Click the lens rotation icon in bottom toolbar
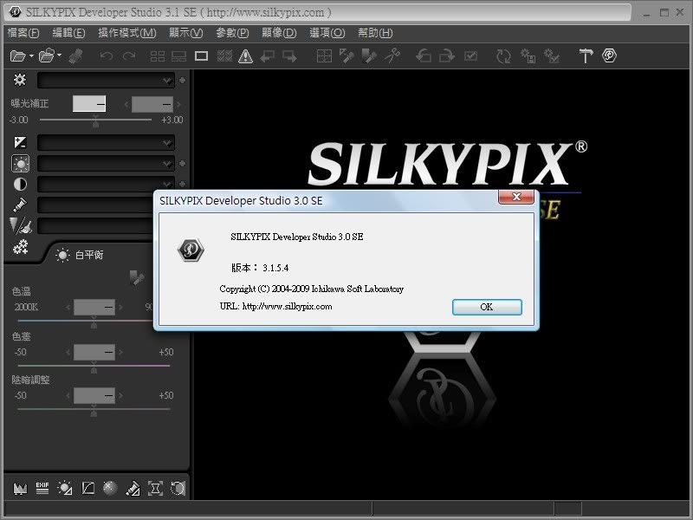This screenshot has height=520, width=693. [178, 488]
